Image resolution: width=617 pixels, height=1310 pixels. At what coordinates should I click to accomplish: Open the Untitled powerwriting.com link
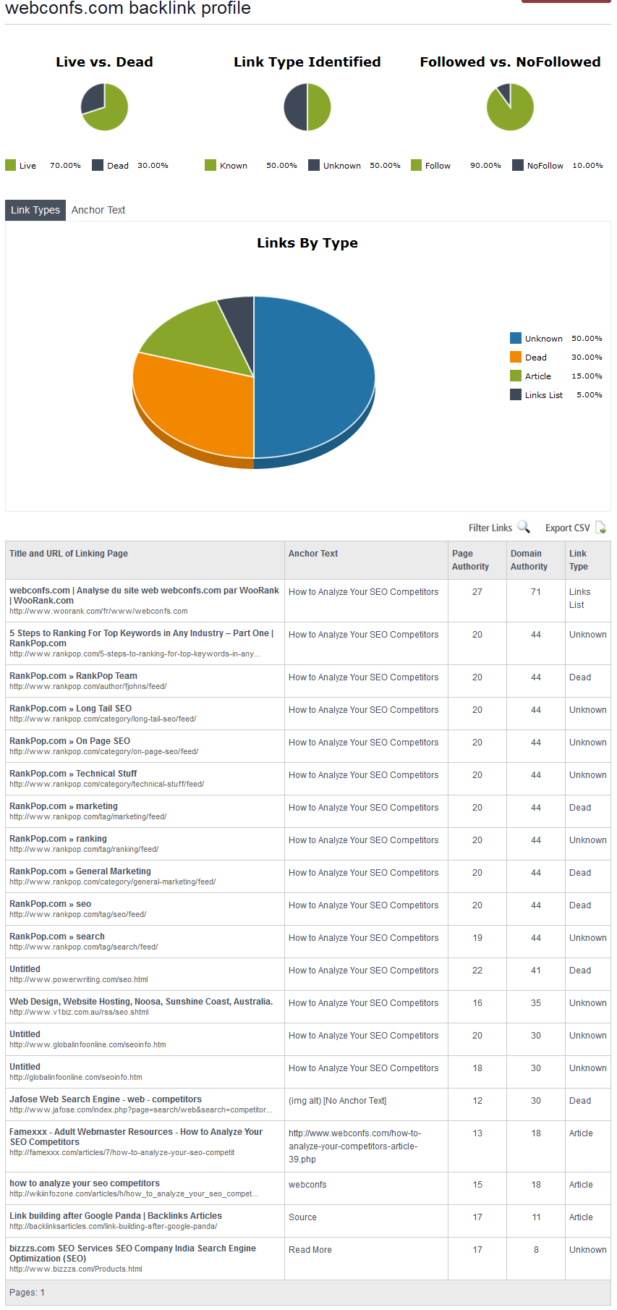25,969
